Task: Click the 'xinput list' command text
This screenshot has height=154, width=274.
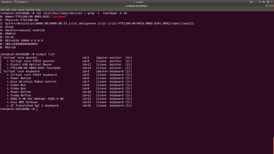Action: (45, 54)
